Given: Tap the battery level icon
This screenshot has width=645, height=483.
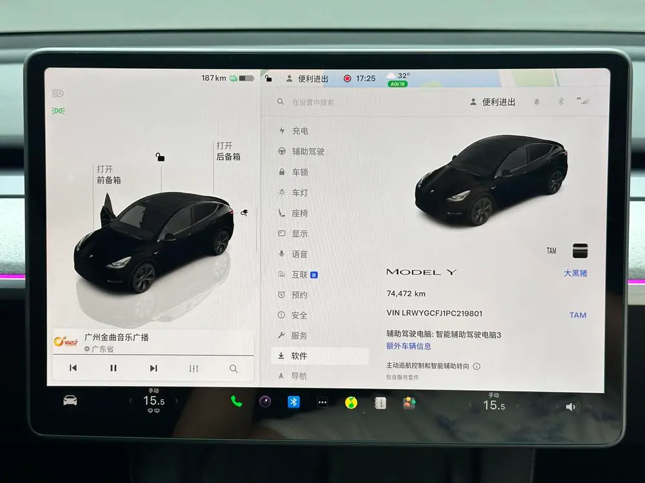Looking at the screenshot, I should 246,78.
